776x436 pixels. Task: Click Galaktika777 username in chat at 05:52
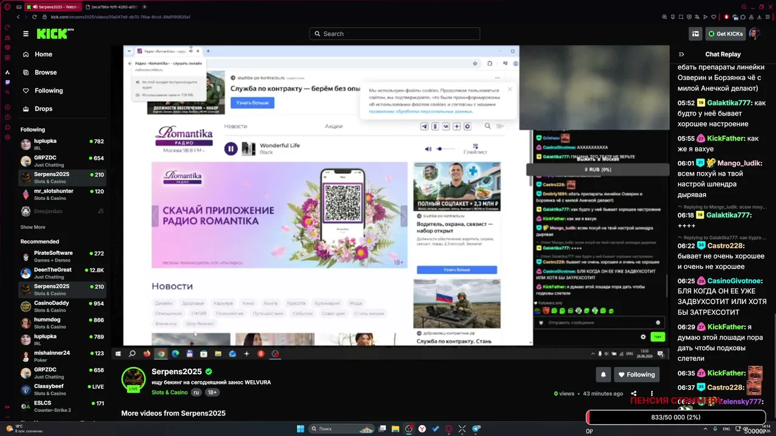click(x=729, y=103)
